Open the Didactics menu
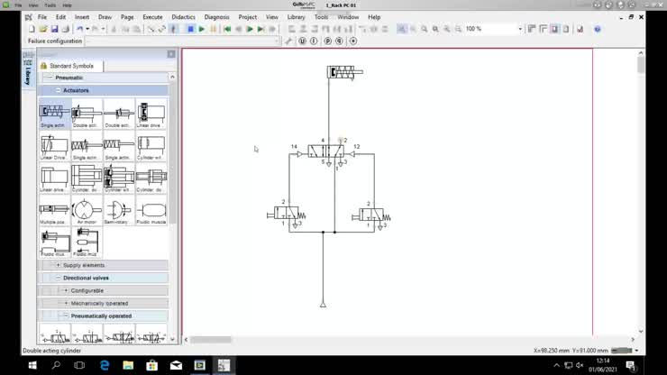 point(183,17)
